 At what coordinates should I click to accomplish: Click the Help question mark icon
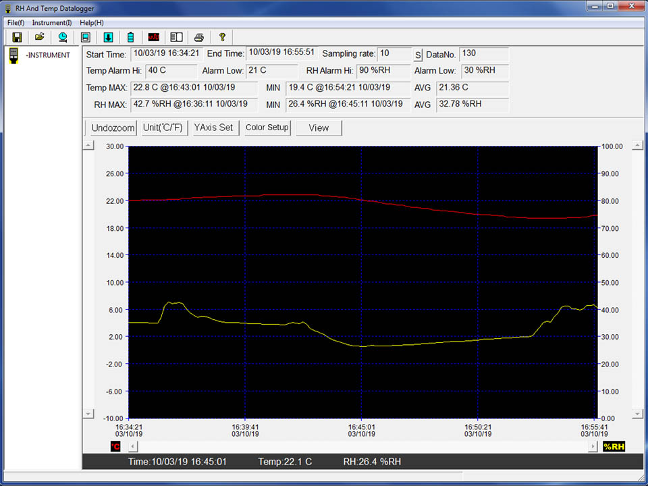click(222, 37)
